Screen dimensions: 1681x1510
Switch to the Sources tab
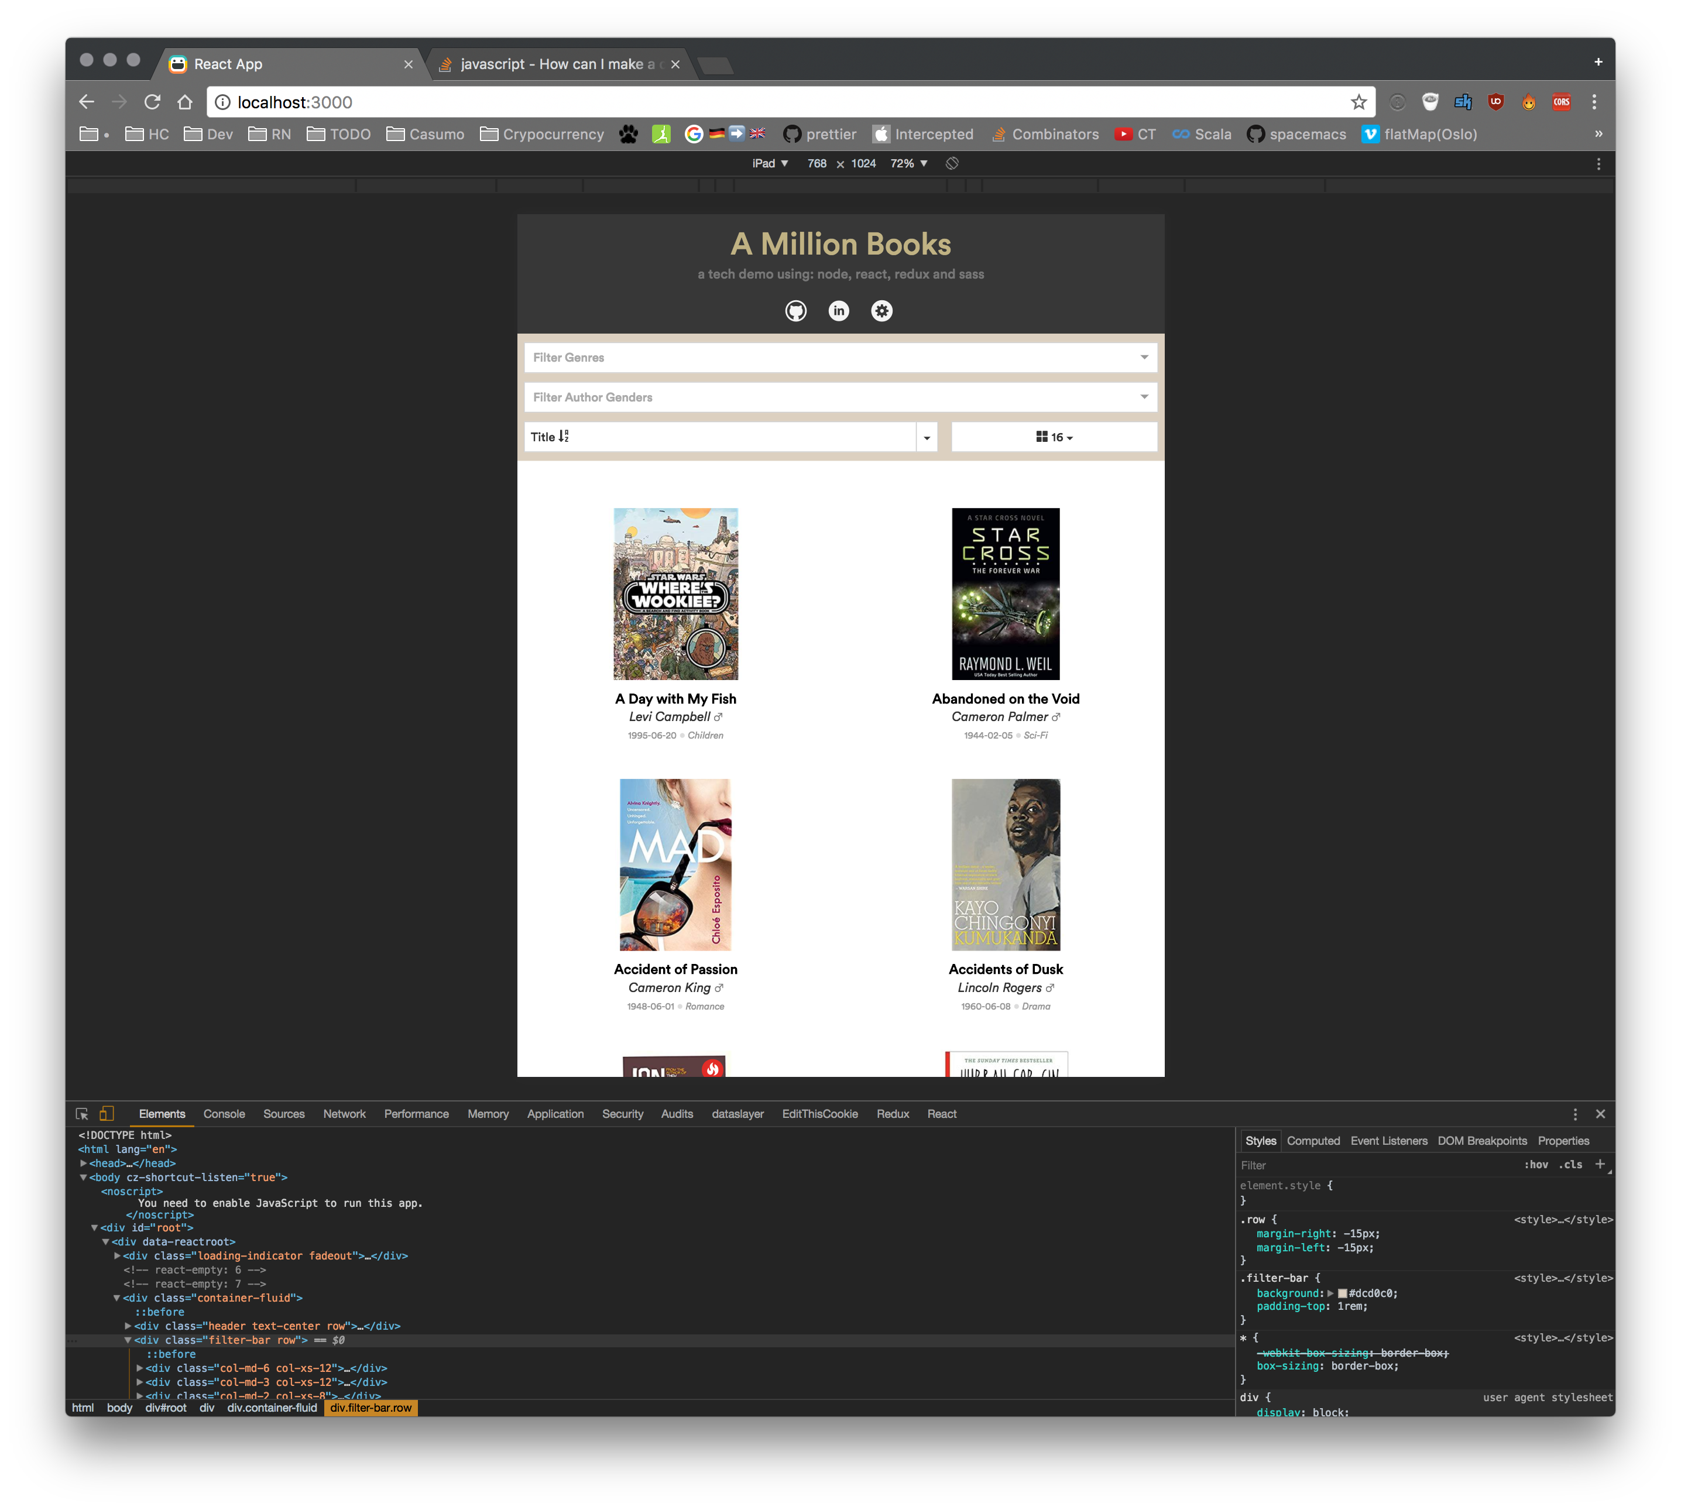(284, 1114)
